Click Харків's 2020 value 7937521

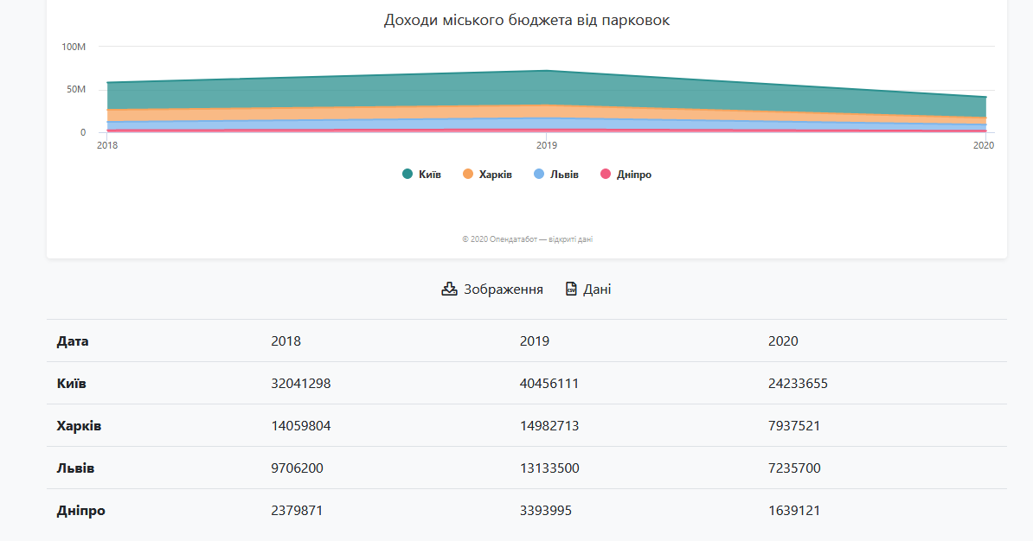[794, 426]
